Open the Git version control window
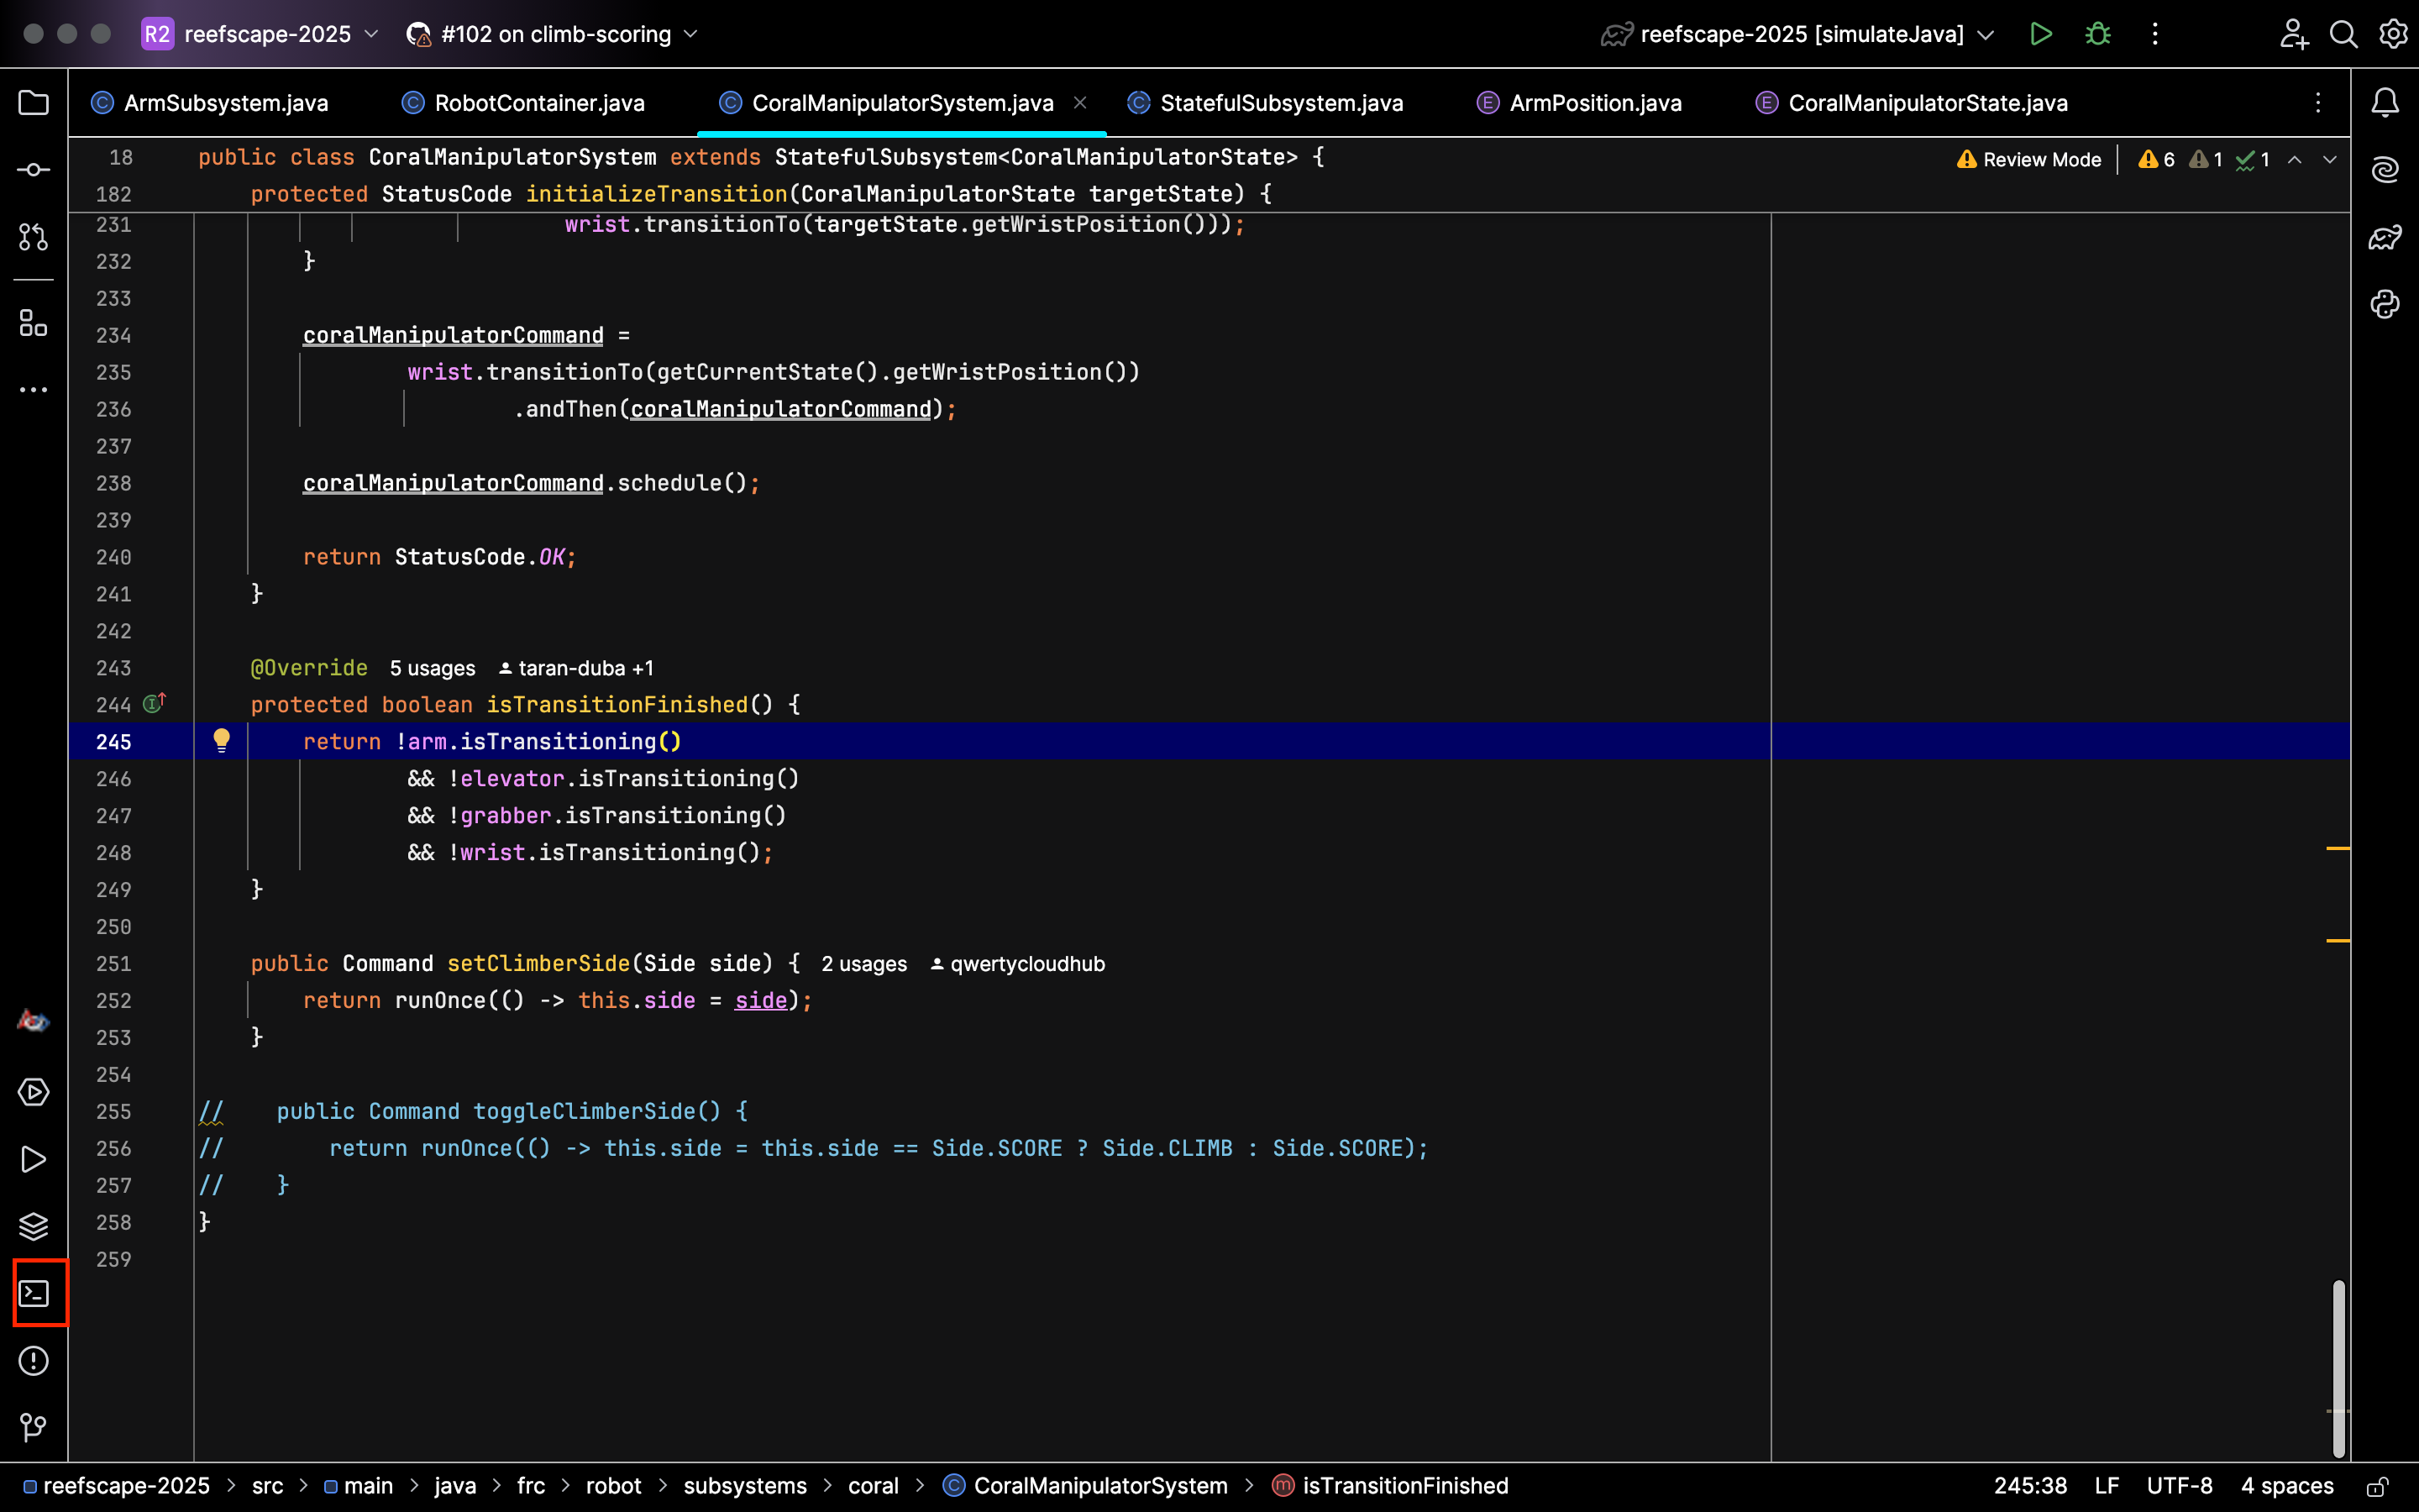2419x1512 pixels. (33, 1427)
